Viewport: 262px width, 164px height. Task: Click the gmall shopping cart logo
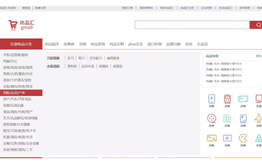point(21,25)
